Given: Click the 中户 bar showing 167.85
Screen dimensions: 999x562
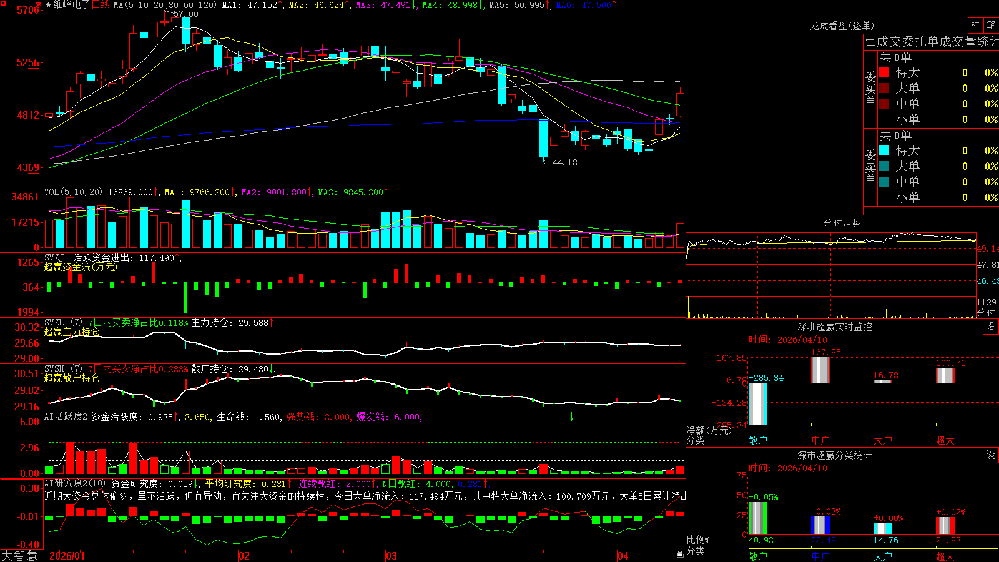Looking at the screenshot, I should point(820,370).
